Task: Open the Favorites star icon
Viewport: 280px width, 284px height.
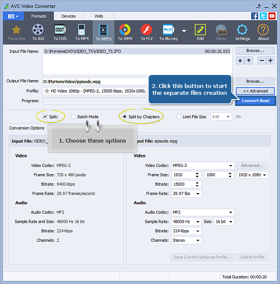Action: [16, 33]
